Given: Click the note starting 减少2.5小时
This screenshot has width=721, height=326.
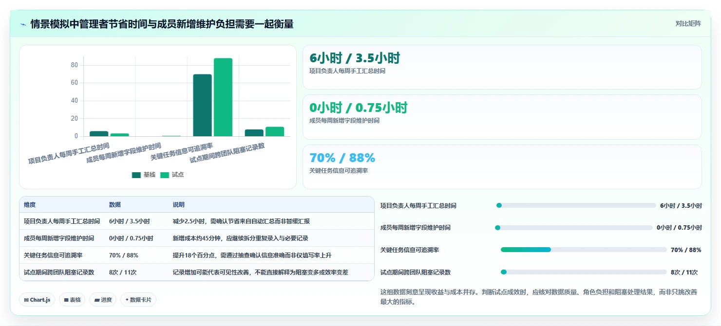Looking at the screenshot, I should click(241, 221).
